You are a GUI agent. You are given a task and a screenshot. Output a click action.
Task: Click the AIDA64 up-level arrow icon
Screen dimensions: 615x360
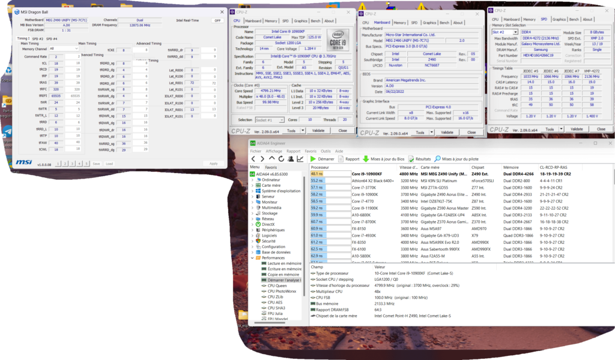[x=272, y=159]
